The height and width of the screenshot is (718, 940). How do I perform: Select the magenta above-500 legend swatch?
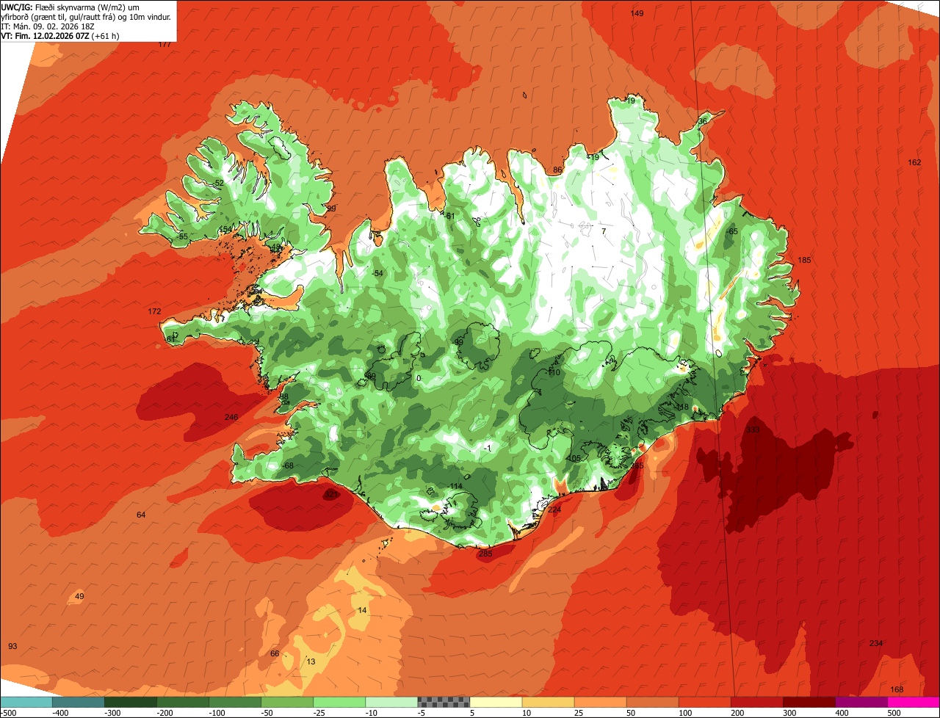(x=913, y=702)
